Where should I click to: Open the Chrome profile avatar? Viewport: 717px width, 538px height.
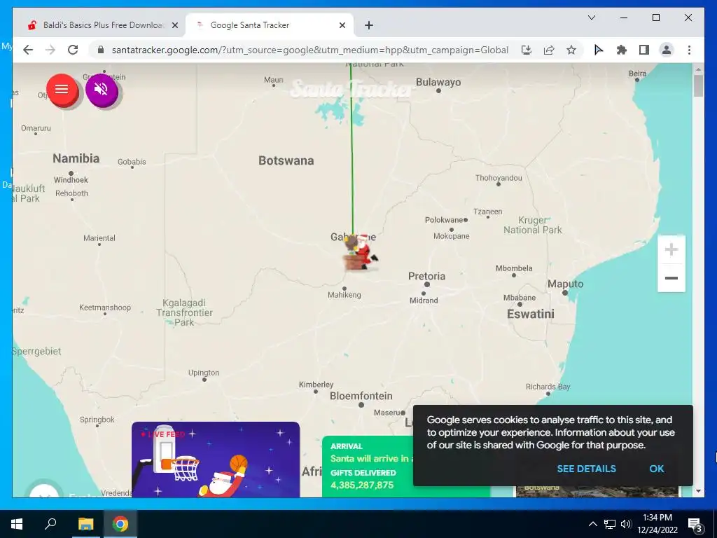point(667,50)
